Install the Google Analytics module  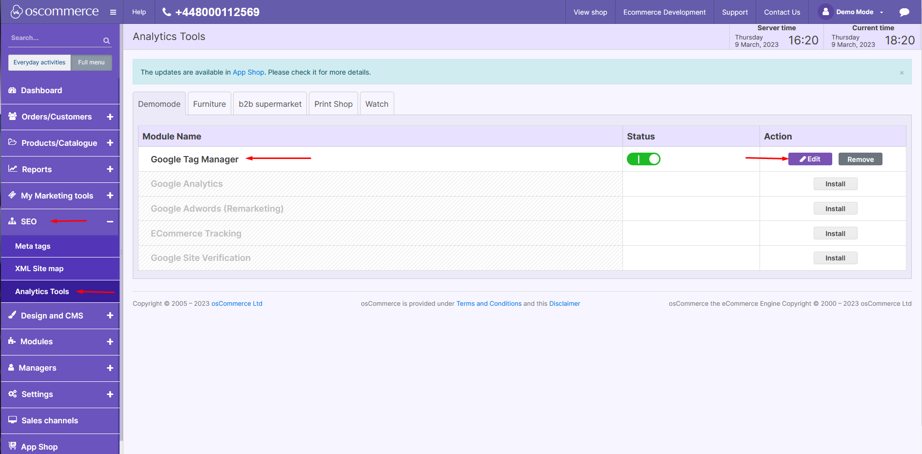835,184
